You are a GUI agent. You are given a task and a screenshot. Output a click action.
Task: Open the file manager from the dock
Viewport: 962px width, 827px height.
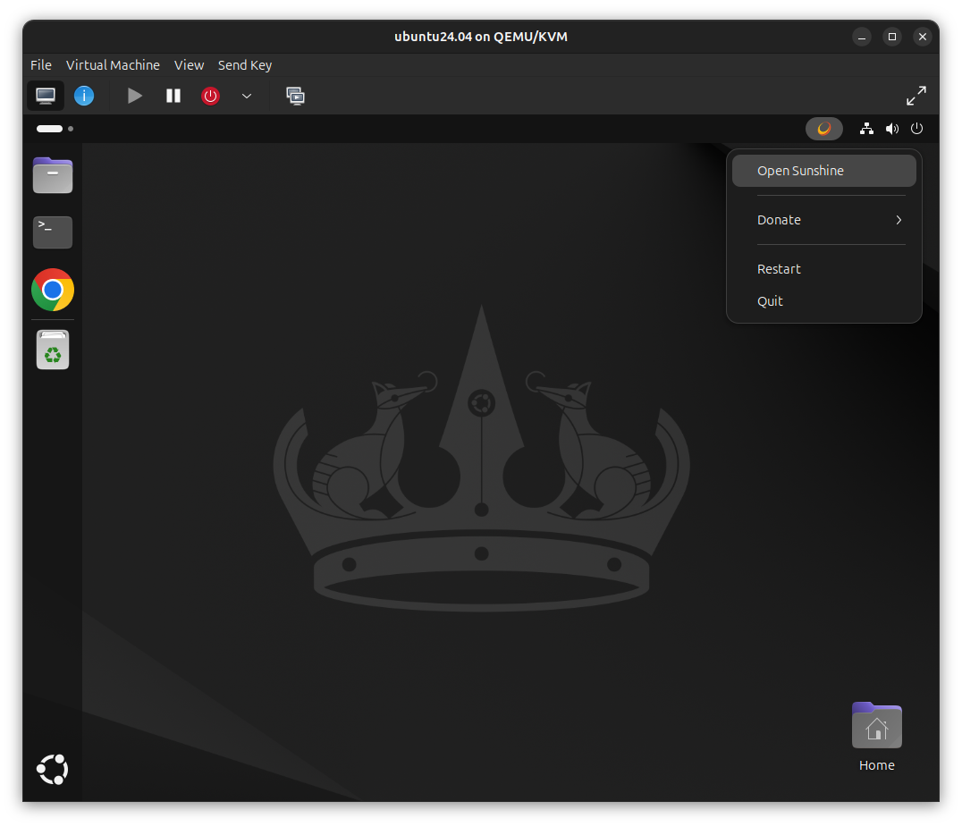pyautogui.click(x=52, y=174)
